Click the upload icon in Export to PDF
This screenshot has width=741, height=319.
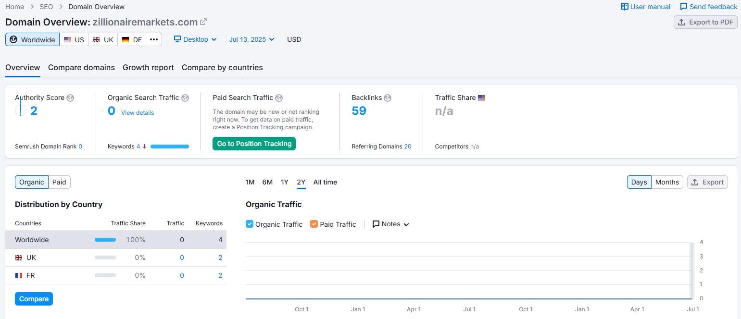click(681, 22)
